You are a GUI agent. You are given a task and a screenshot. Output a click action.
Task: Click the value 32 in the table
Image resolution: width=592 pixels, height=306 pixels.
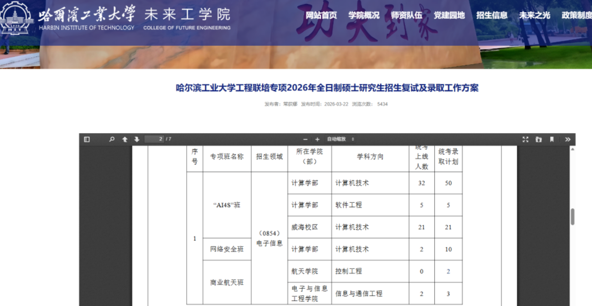click(x=422, y=183)
